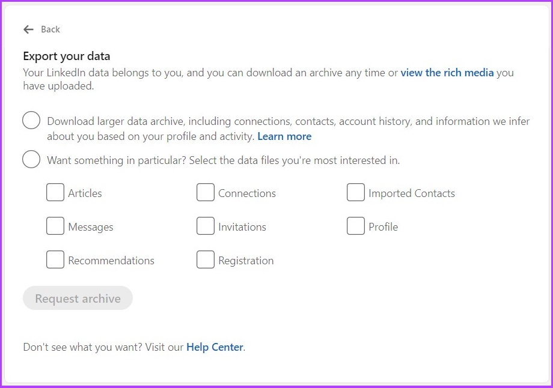Click the Export your data heading
553x388 pixels.
point(67,56)
